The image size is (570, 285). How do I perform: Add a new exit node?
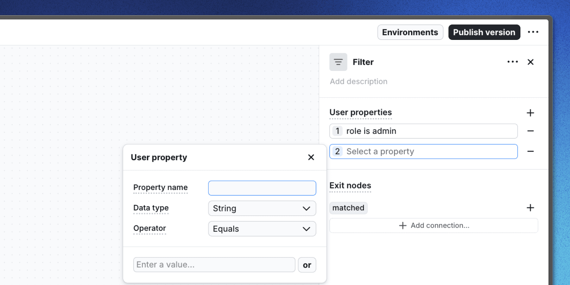point(530,207)
